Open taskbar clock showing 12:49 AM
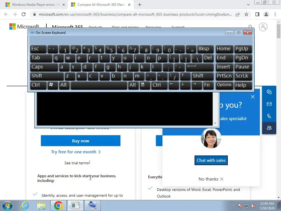The height and width of the screenshot is (211, 281). tap(267, 206)
